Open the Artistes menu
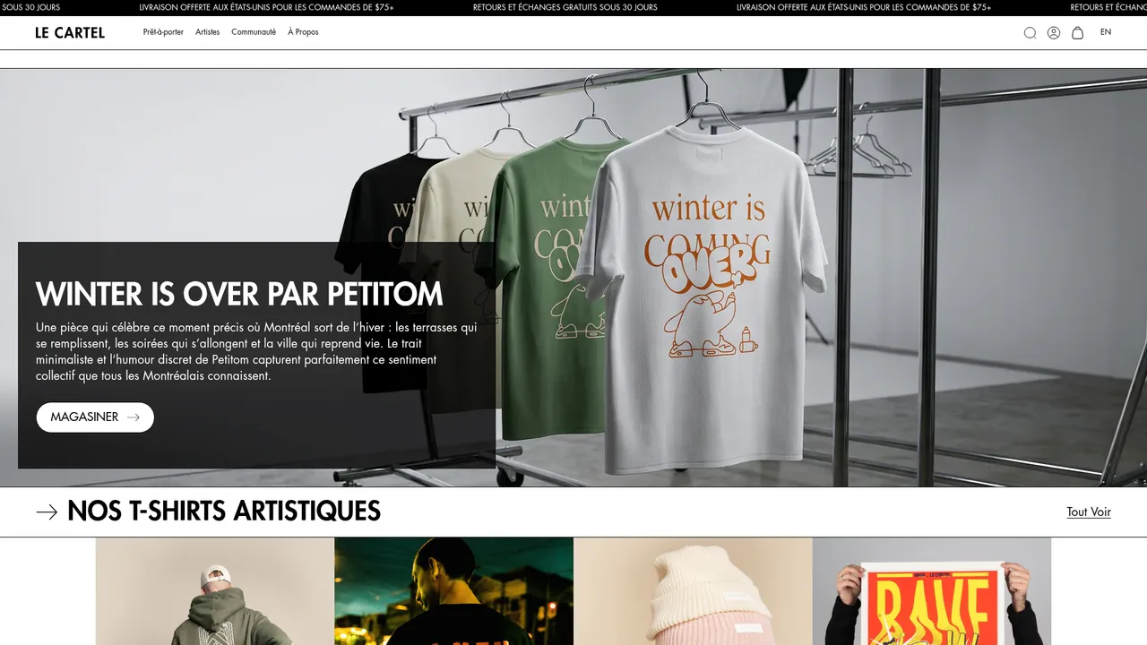Image resolution: width=1147 pixels, height=645 pixels. click(207, 32)
